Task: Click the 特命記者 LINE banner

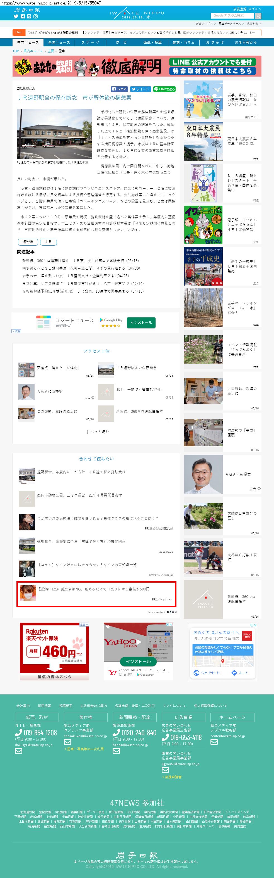Action: point(137,66)
